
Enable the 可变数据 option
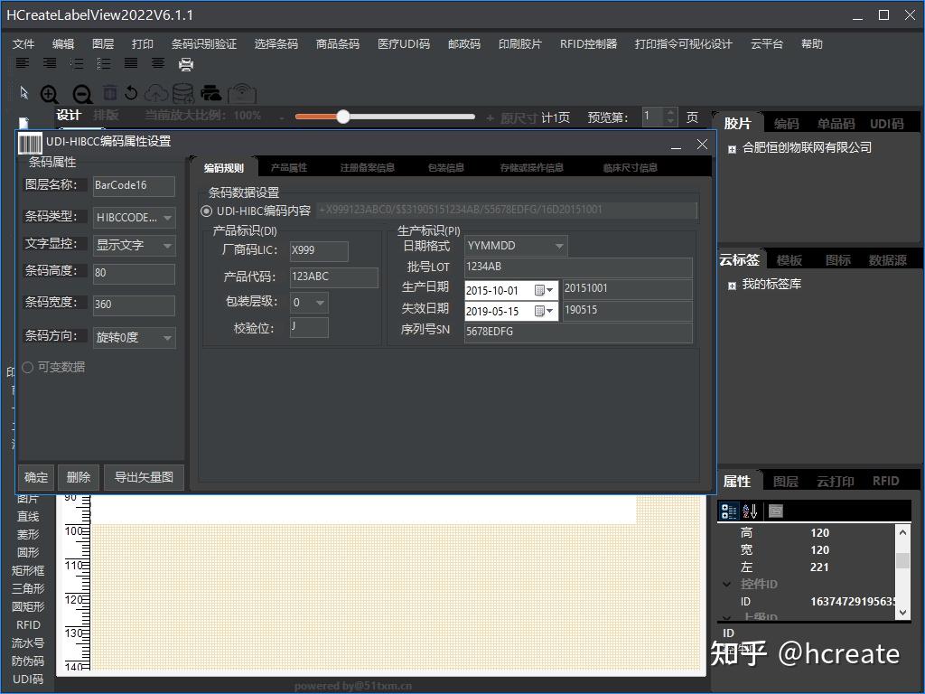(27, 367)
